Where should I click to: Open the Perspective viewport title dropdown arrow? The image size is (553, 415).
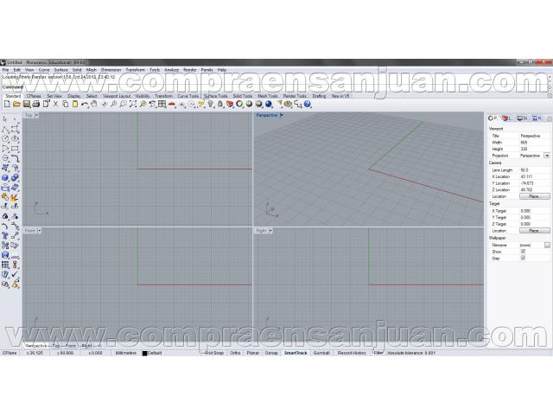(282, 115)
